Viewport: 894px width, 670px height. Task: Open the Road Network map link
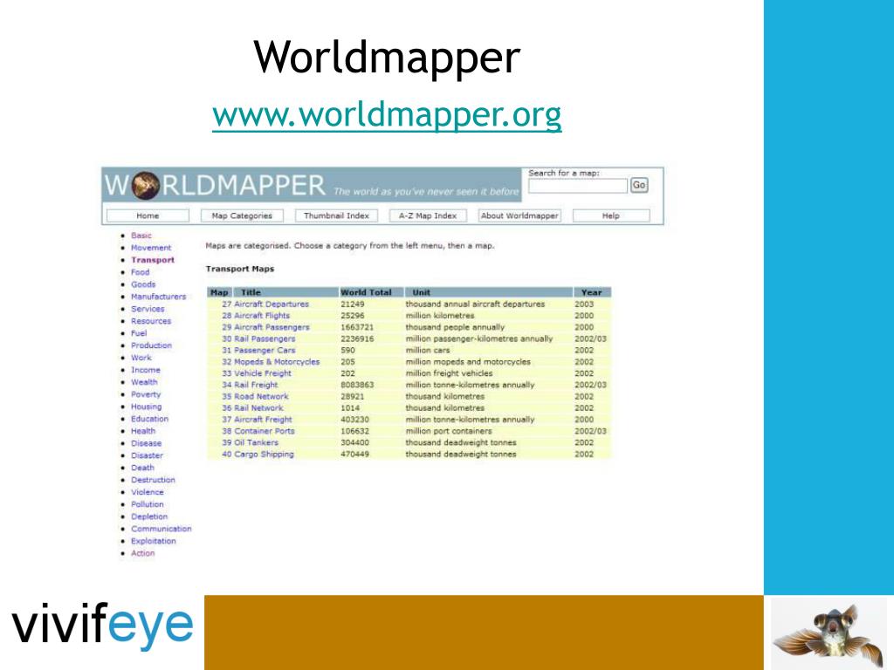tap(262, 397)
